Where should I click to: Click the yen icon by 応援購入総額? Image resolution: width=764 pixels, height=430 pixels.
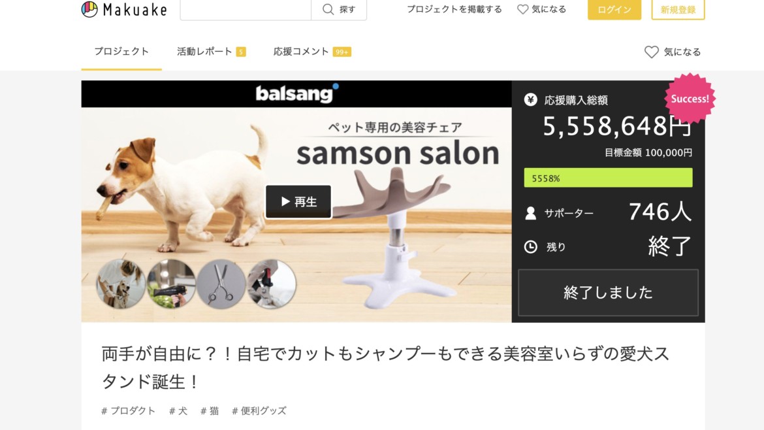pyautogui.click(x=531, y=100)
